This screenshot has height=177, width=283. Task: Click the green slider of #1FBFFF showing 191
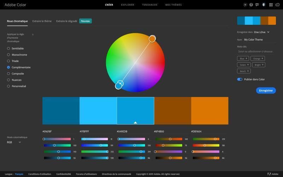pos(94,145)
